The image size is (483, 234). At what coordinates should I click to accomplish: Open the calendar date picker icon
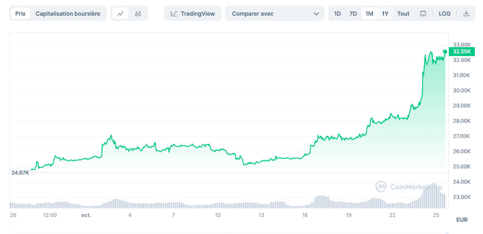click(423, 14)
